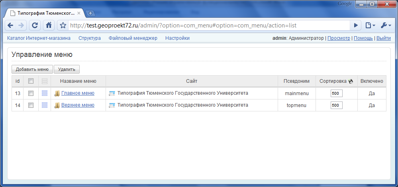Click the browser forward arrow
Screen dimensions: 398x187
(21, 25)
